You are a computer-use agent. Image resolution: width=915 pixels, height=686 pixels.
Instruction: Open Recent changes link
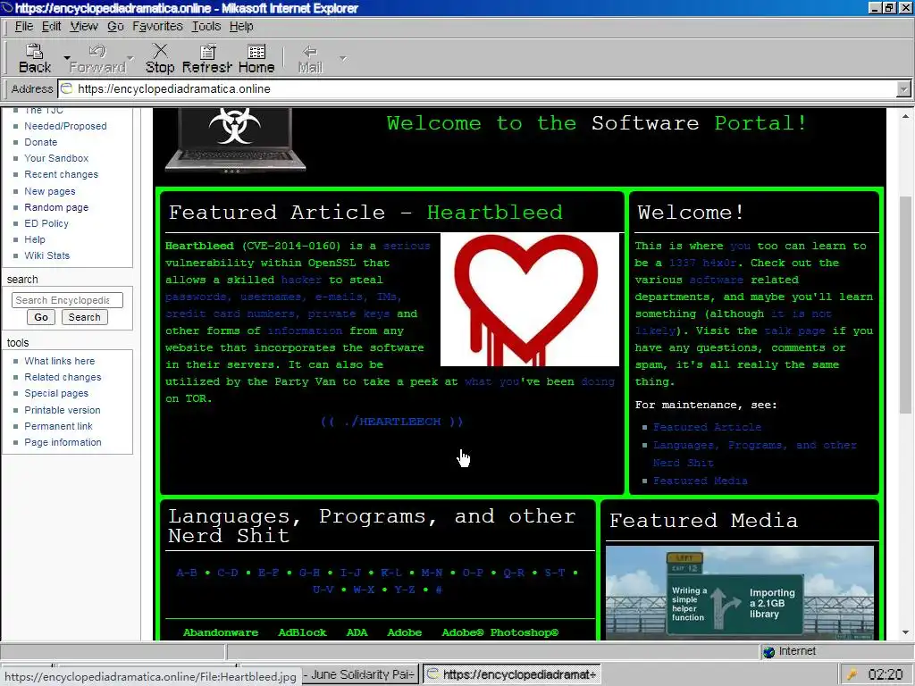coord(62,174)
